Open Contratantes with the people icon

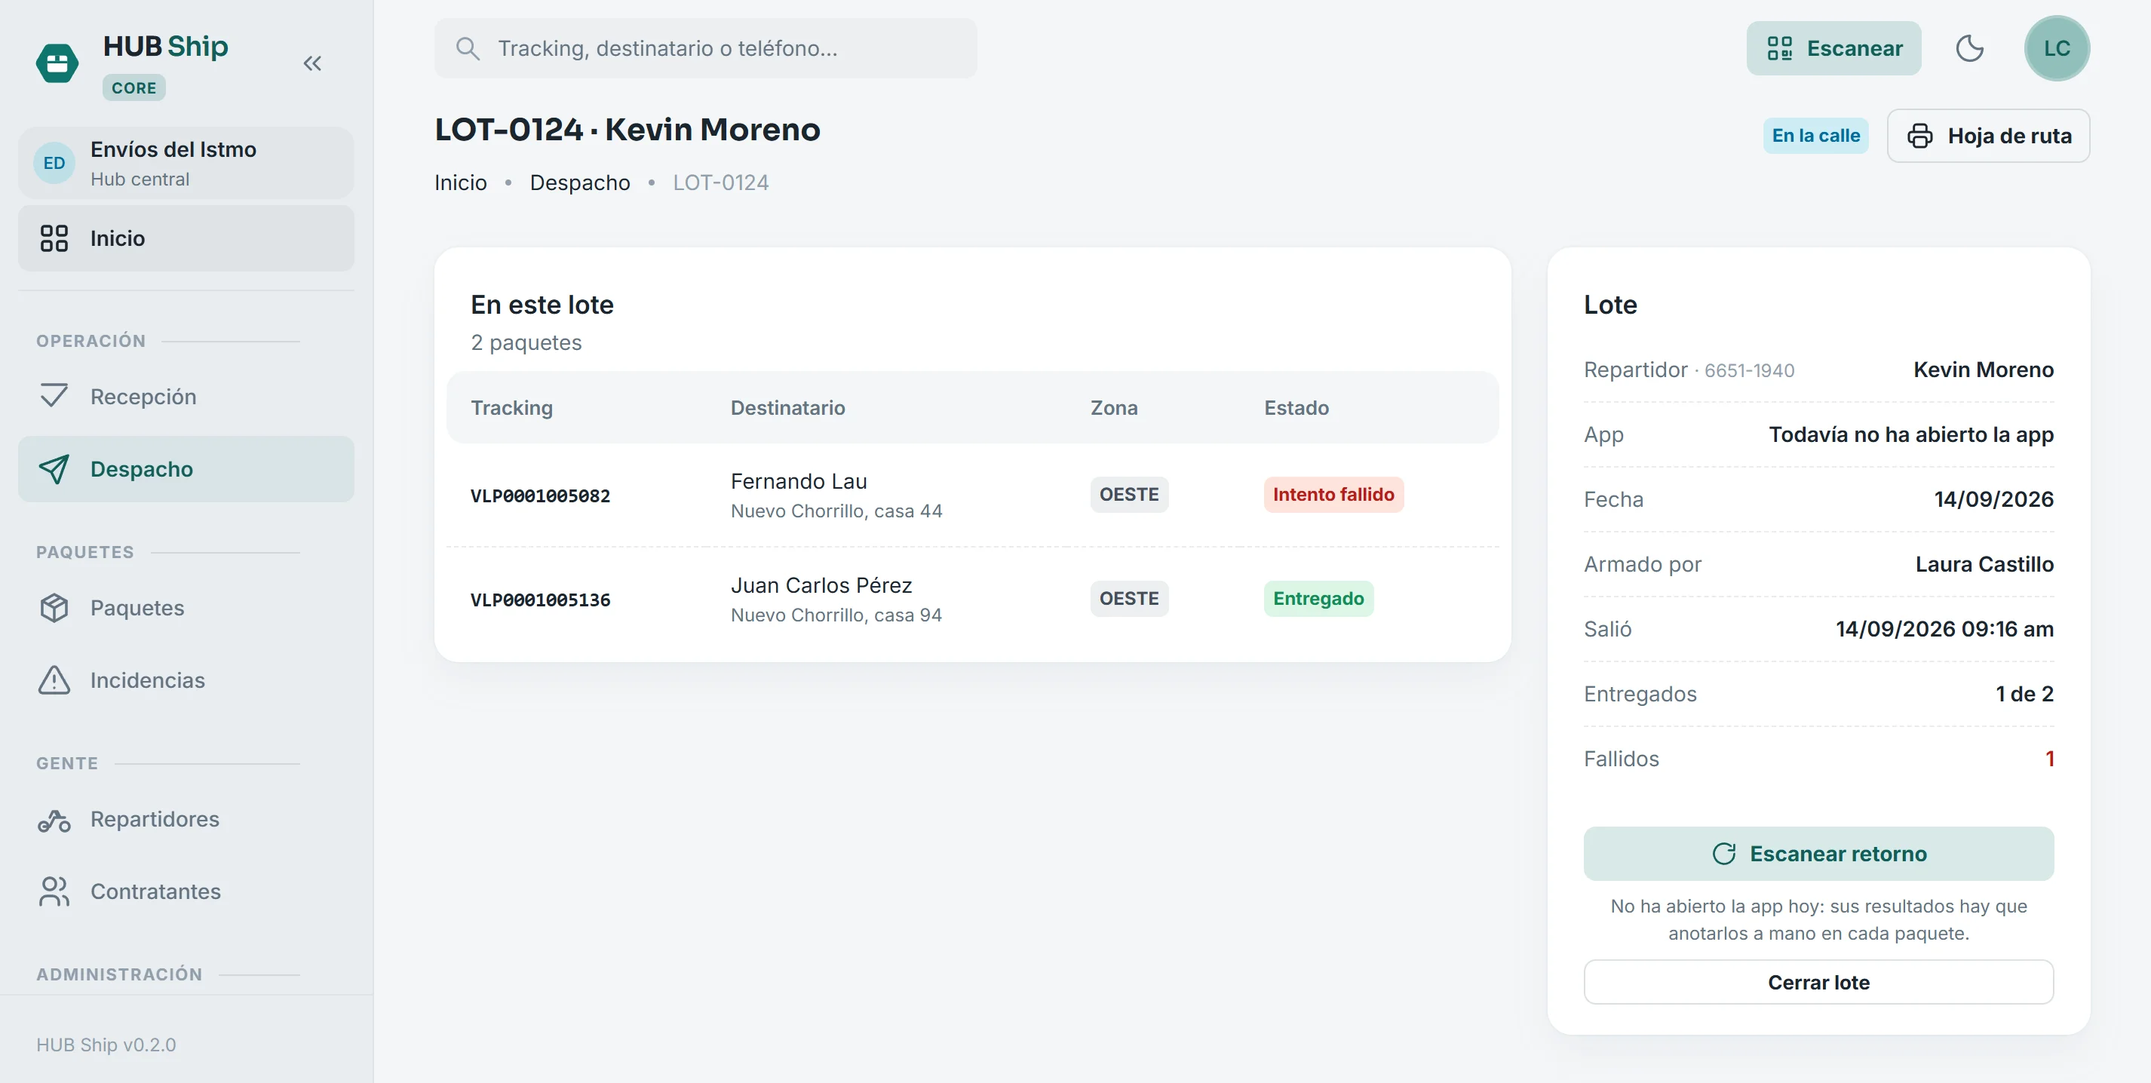186,891
